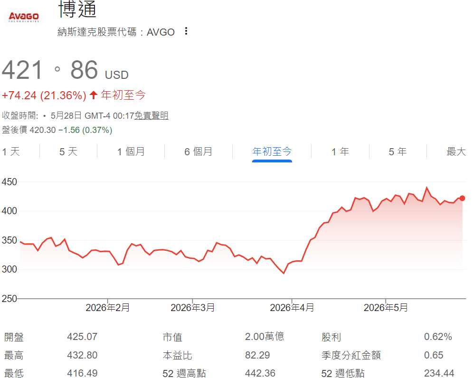
Task: Click the 400 y-axis label
Action: pyautogui.click(x=9, y=211)
